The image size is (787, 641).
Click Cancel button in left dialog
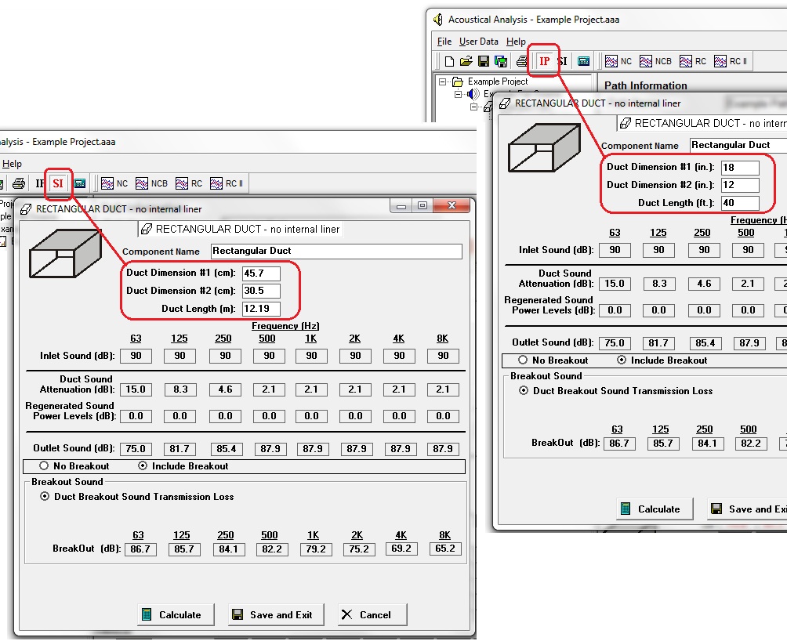click(x=372, y=615)
